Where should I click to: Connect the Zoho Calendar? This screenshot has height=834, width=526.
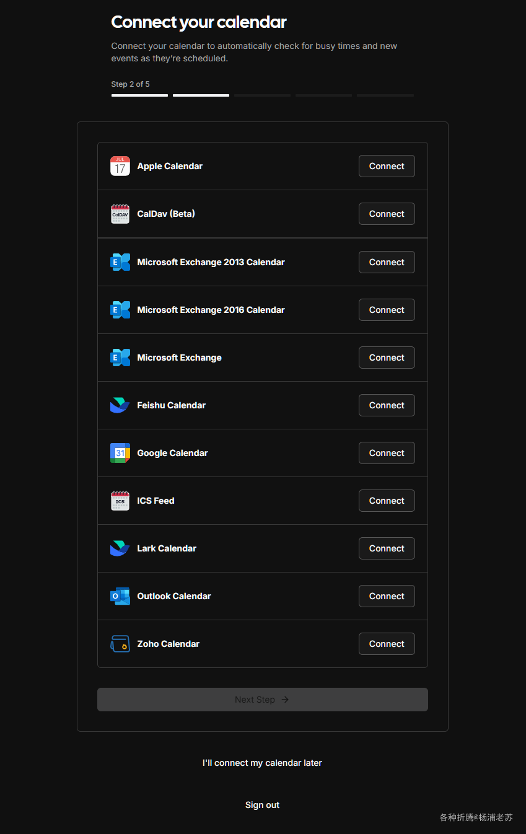pyautogui.click(x=387, y=644)
